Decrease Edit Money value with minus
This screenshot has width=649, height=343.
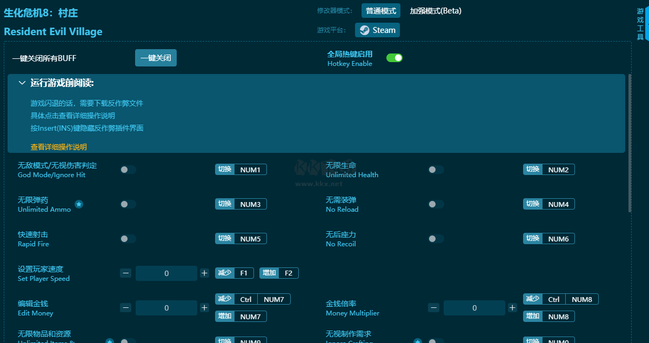click(126, 308)
